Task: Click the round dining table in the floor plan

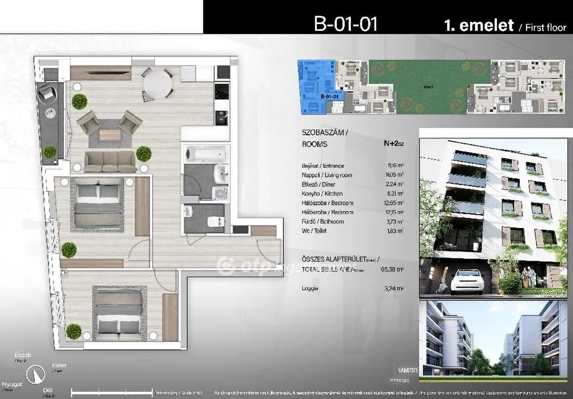Action: [x=157, y=83]
